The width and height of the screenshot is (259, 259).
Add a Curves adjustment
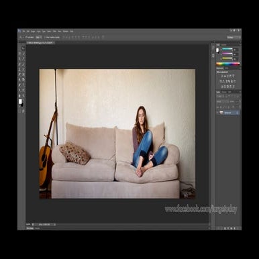227,76
